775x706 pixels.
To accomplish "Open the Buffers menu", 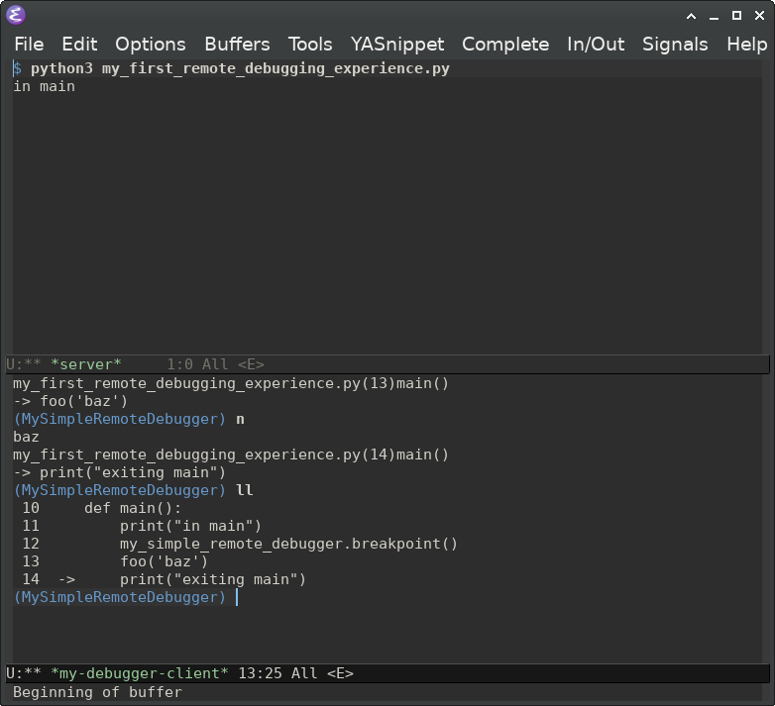I will point(237,45).
